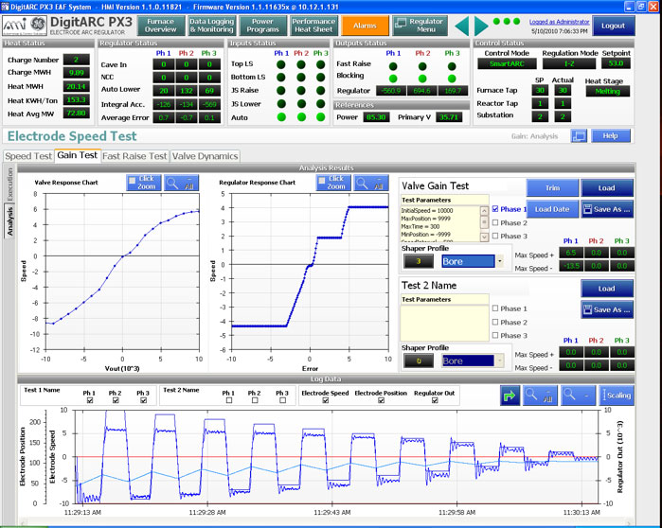Toggle Electrode Speed trace checkbox
Image resolution: width=662 pixels, height=528 pixels.
click(325, 400)
